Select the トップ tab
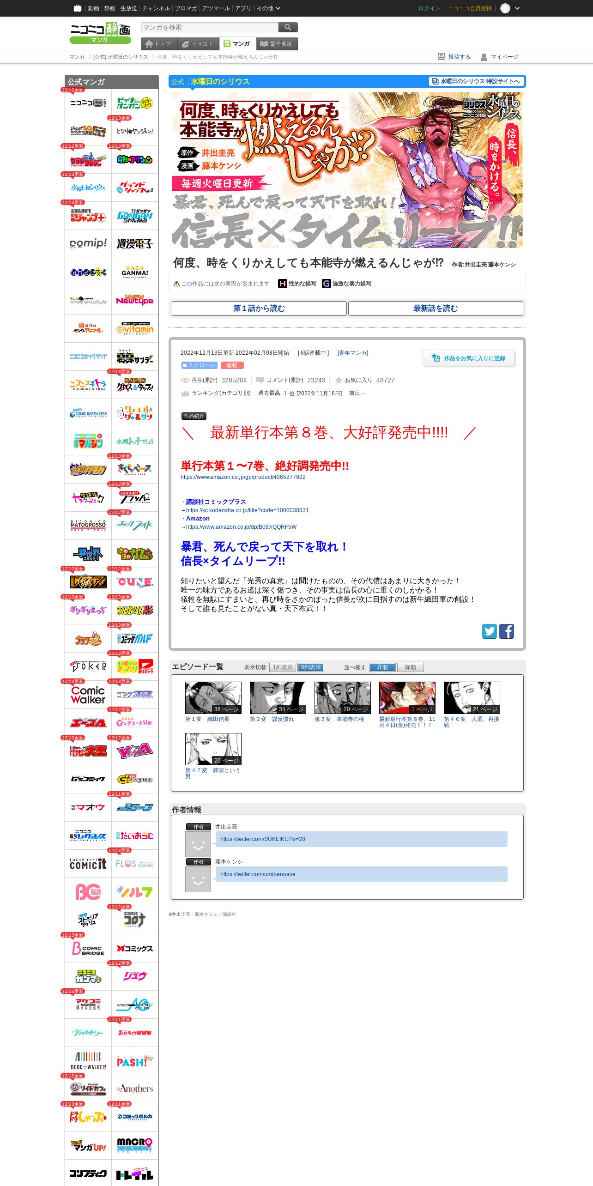The image size is (593, 1186). point(159,44)
